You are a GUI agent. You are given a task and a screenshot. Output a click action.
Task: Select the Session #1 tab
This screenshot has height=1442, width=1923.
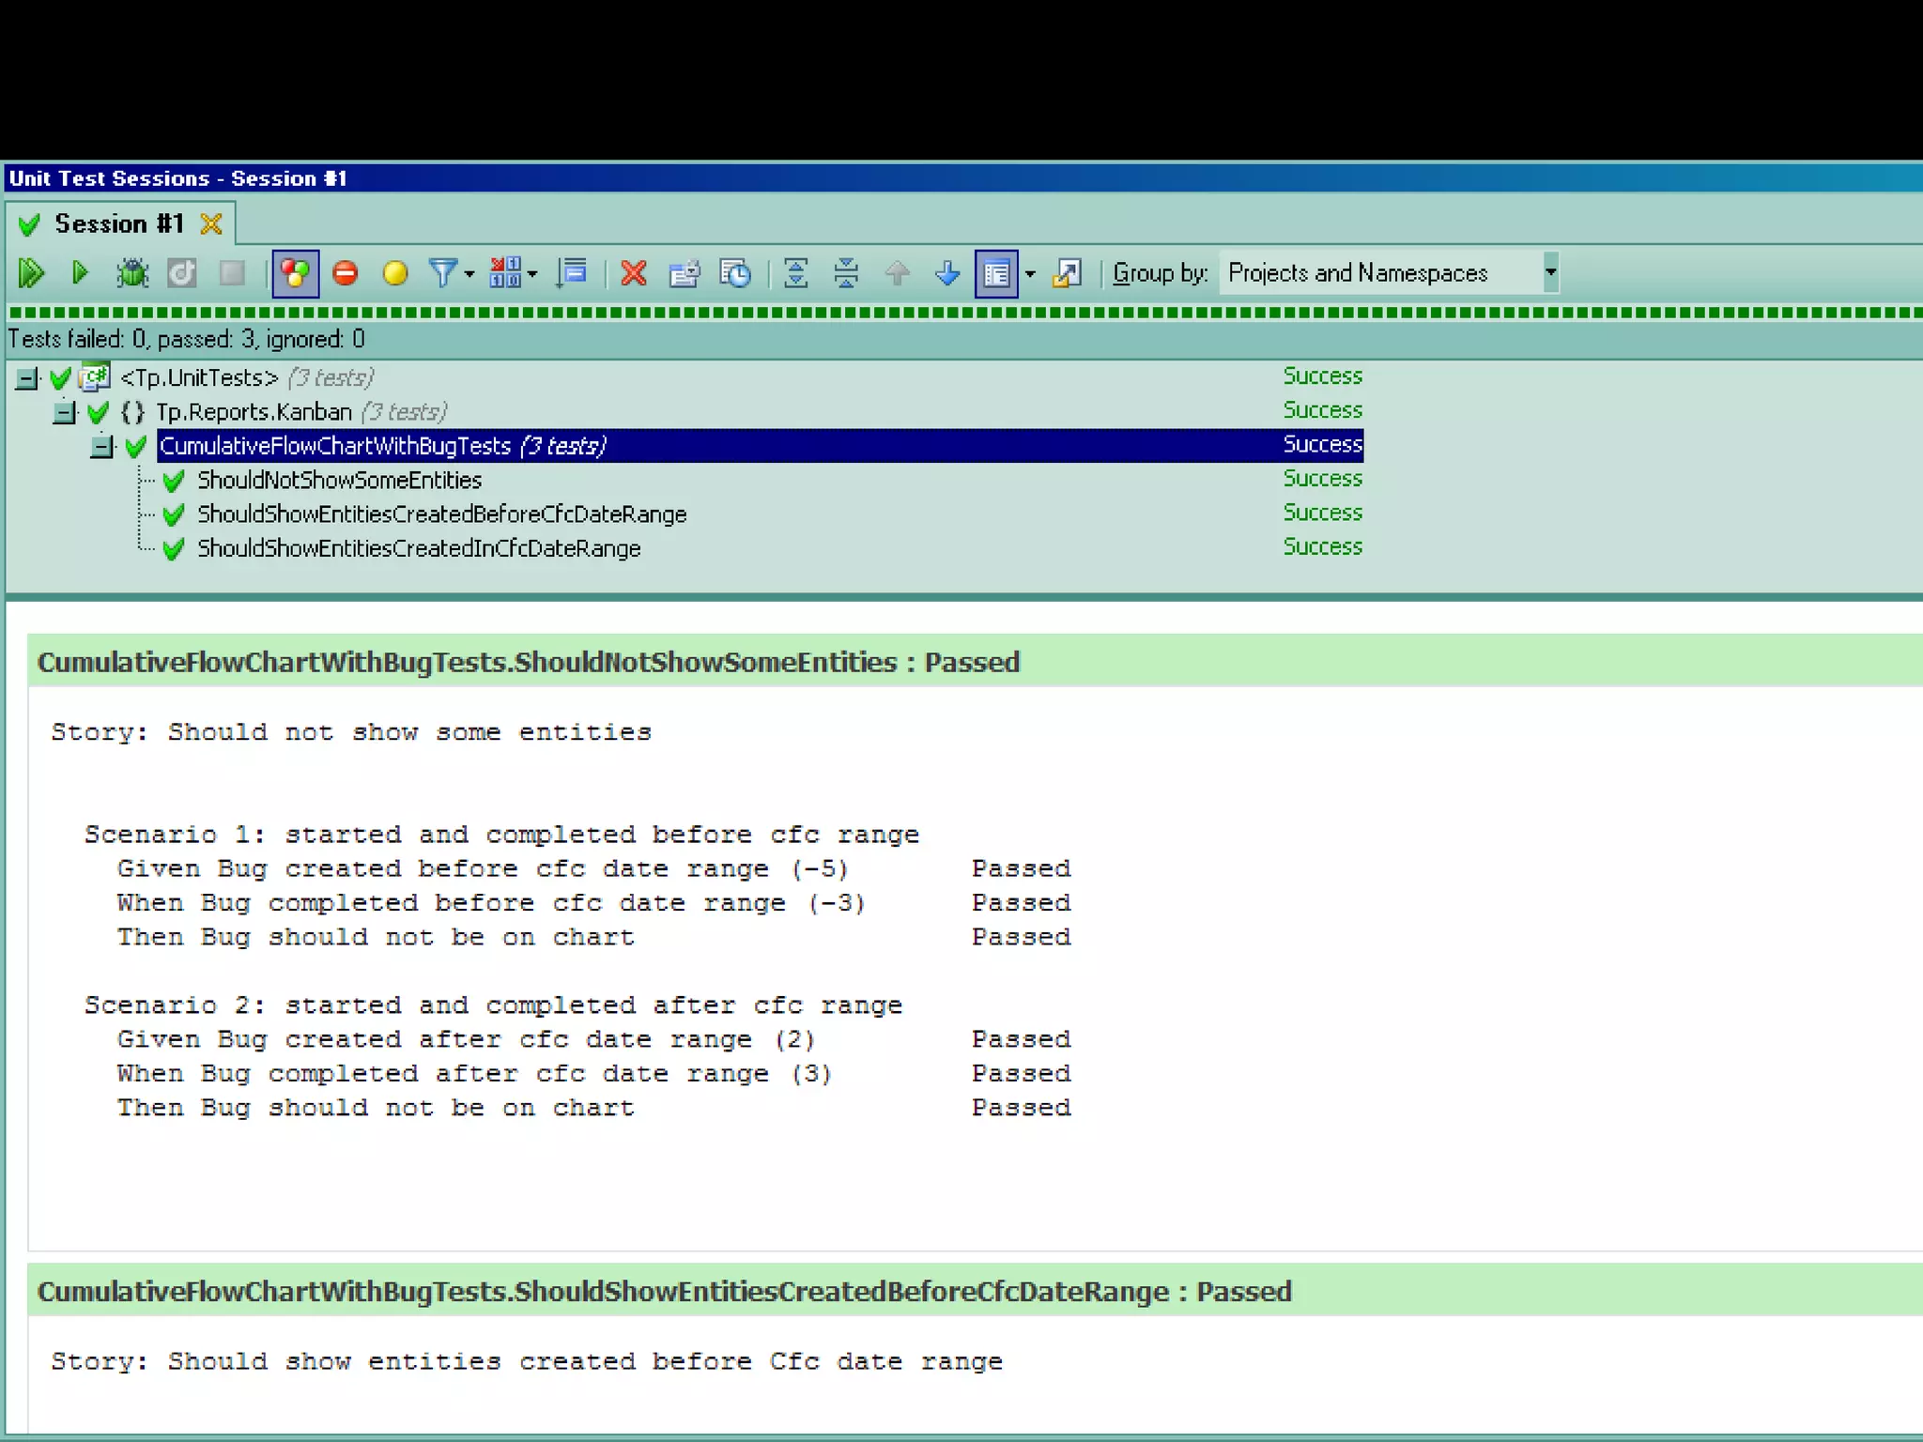pos(118,223)
